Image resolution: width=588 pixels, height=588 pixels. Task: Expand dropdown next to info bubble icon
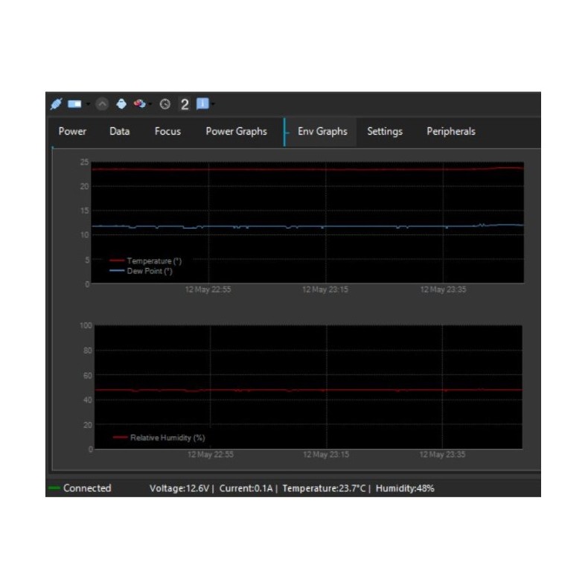(214, 104)
